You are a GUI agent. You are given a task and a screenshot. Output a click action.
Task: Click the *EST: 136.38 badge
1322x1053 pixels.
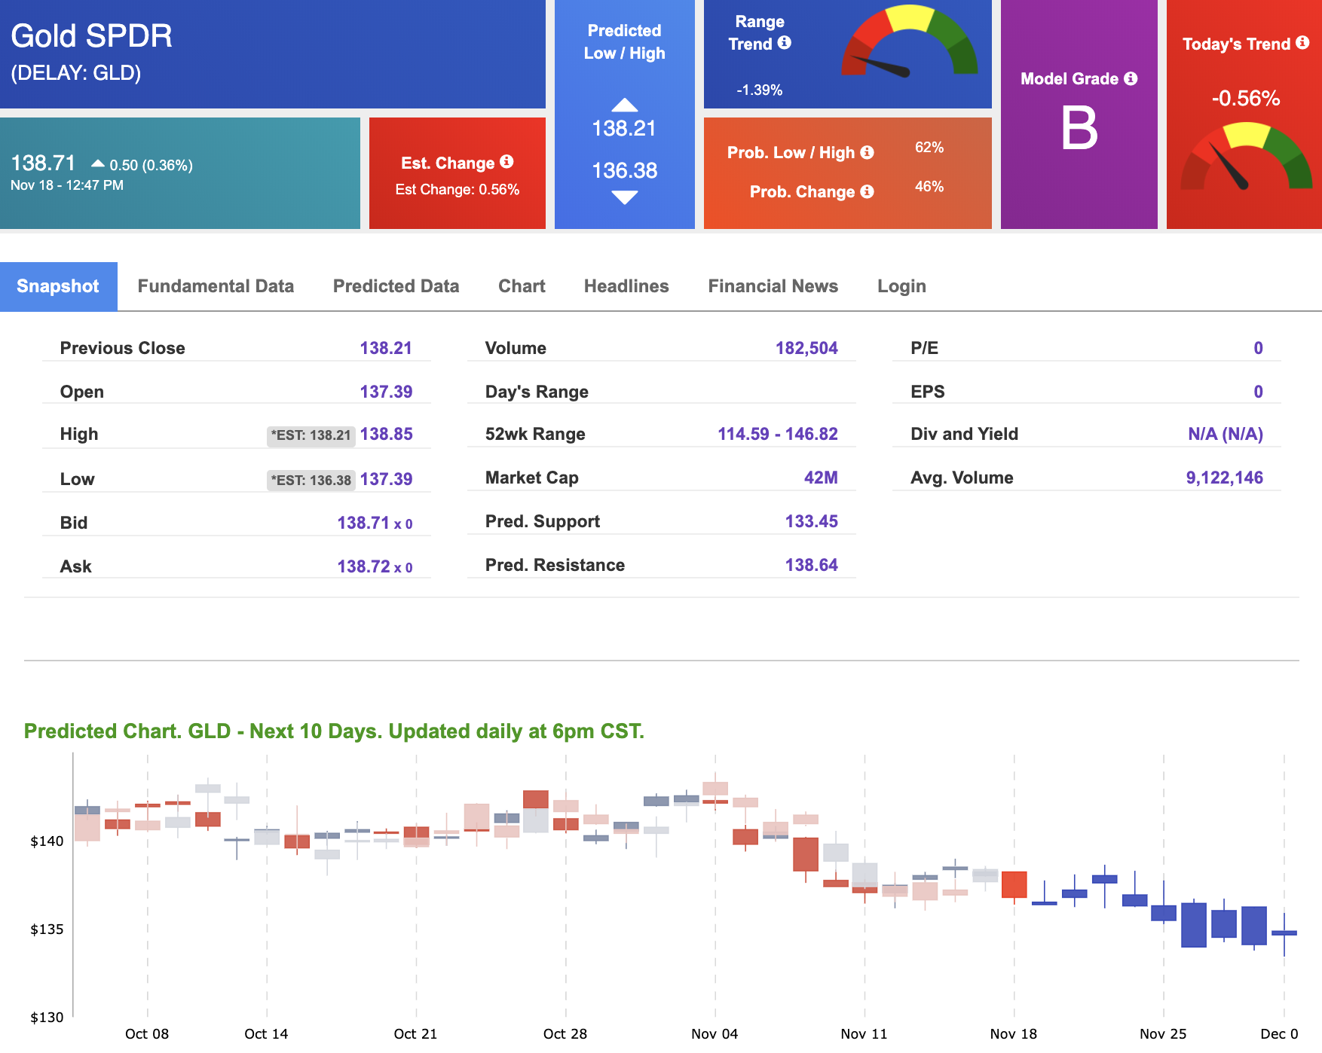[x=311, y=481]
